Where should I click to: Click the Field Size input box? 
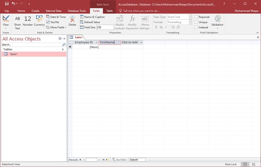(105, 27)
